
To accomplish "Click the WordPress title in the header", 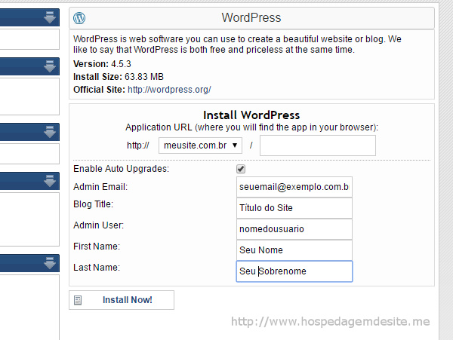I will [x=251, y=18].
